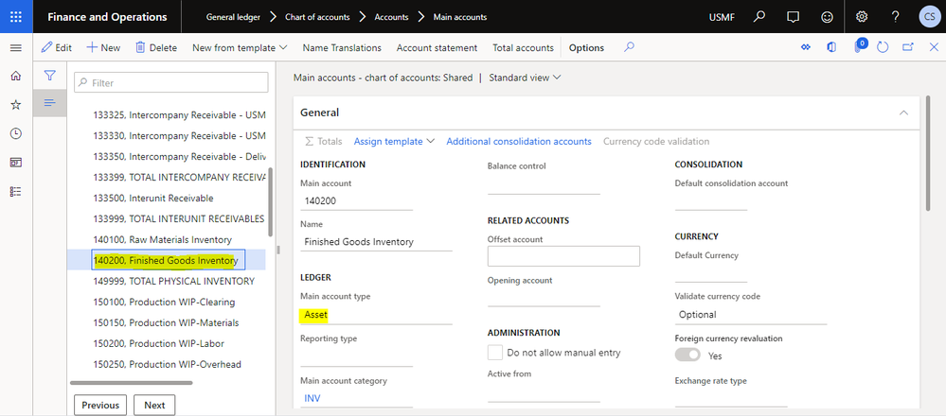Viewport: 946px width, 416px height.
Task: Expand the New from template dropdown
Action: pyautogui.click(x=240, y=47)
